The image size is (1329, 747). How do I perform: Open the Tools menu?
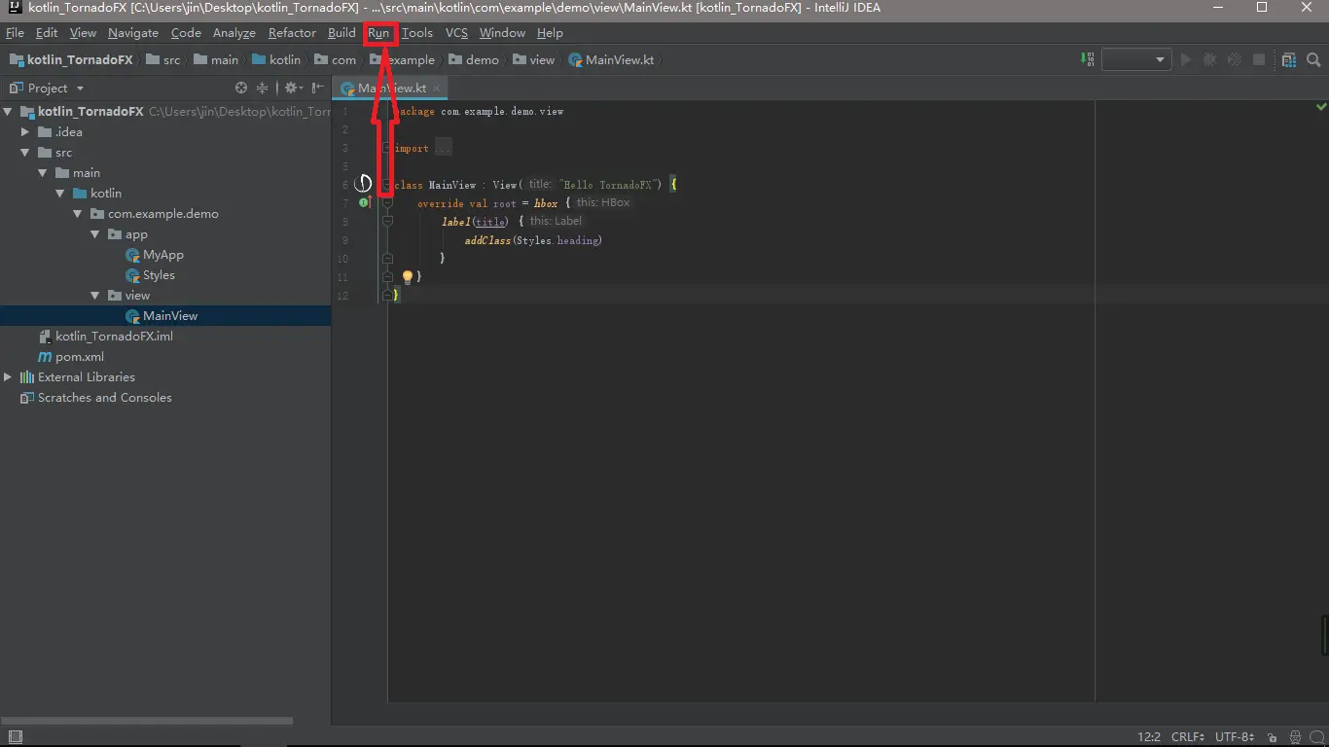click(417, 33)
